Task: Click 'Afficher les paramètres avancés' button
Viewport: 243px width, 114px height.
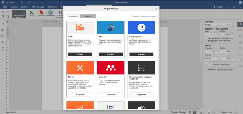Action: click(220, 70)
